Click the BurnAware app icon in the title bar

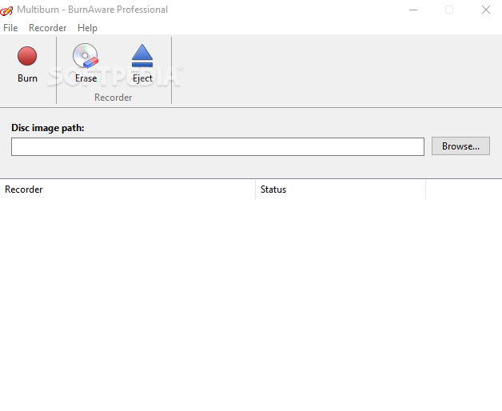click(x=6, y=10)
